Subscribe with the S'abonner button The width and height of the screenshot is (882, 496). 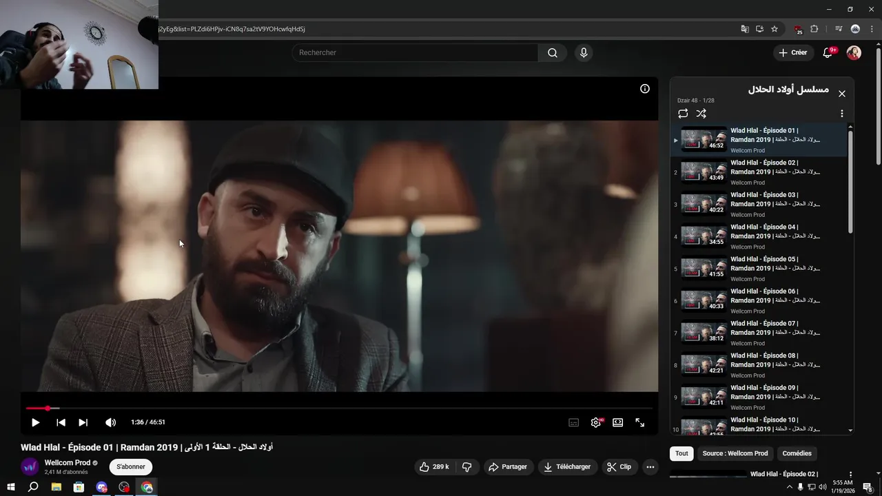coord(131,466)
